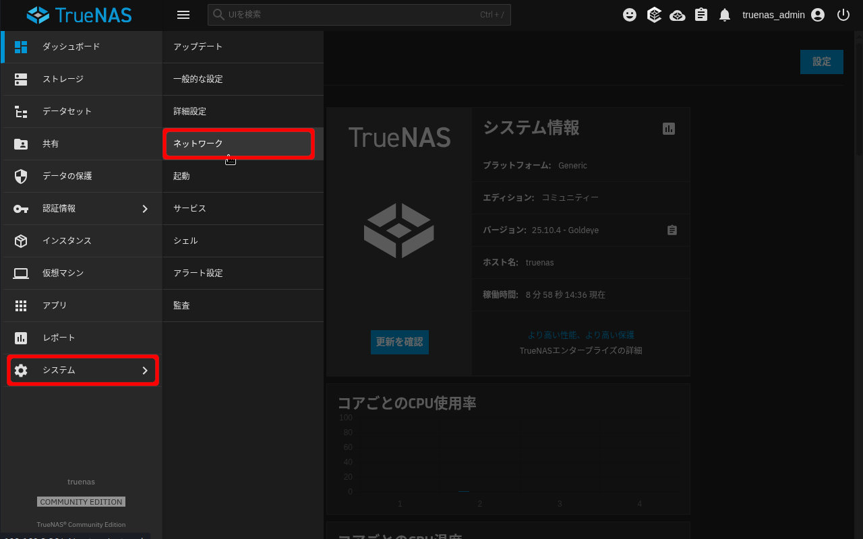Open 認証情報 in sidebar
This screenshot has height=539, width=863.
click(81, 208)
